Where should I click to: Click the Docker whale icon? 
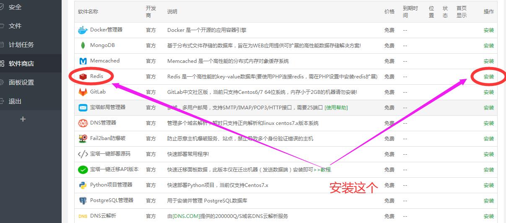[x=83, y=30]
